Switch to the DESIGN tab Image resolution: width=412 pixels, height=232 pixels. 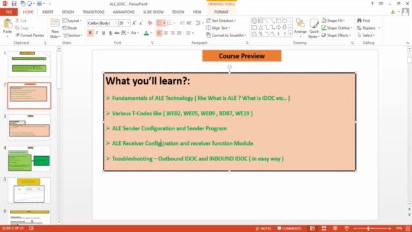(x=68, y=12)
